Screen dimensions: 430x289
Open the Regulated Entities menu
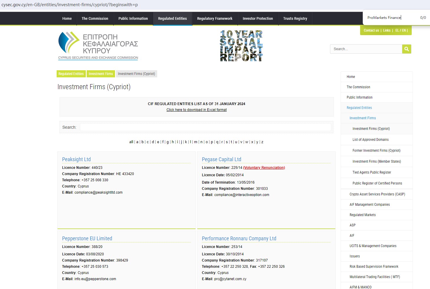172,19
